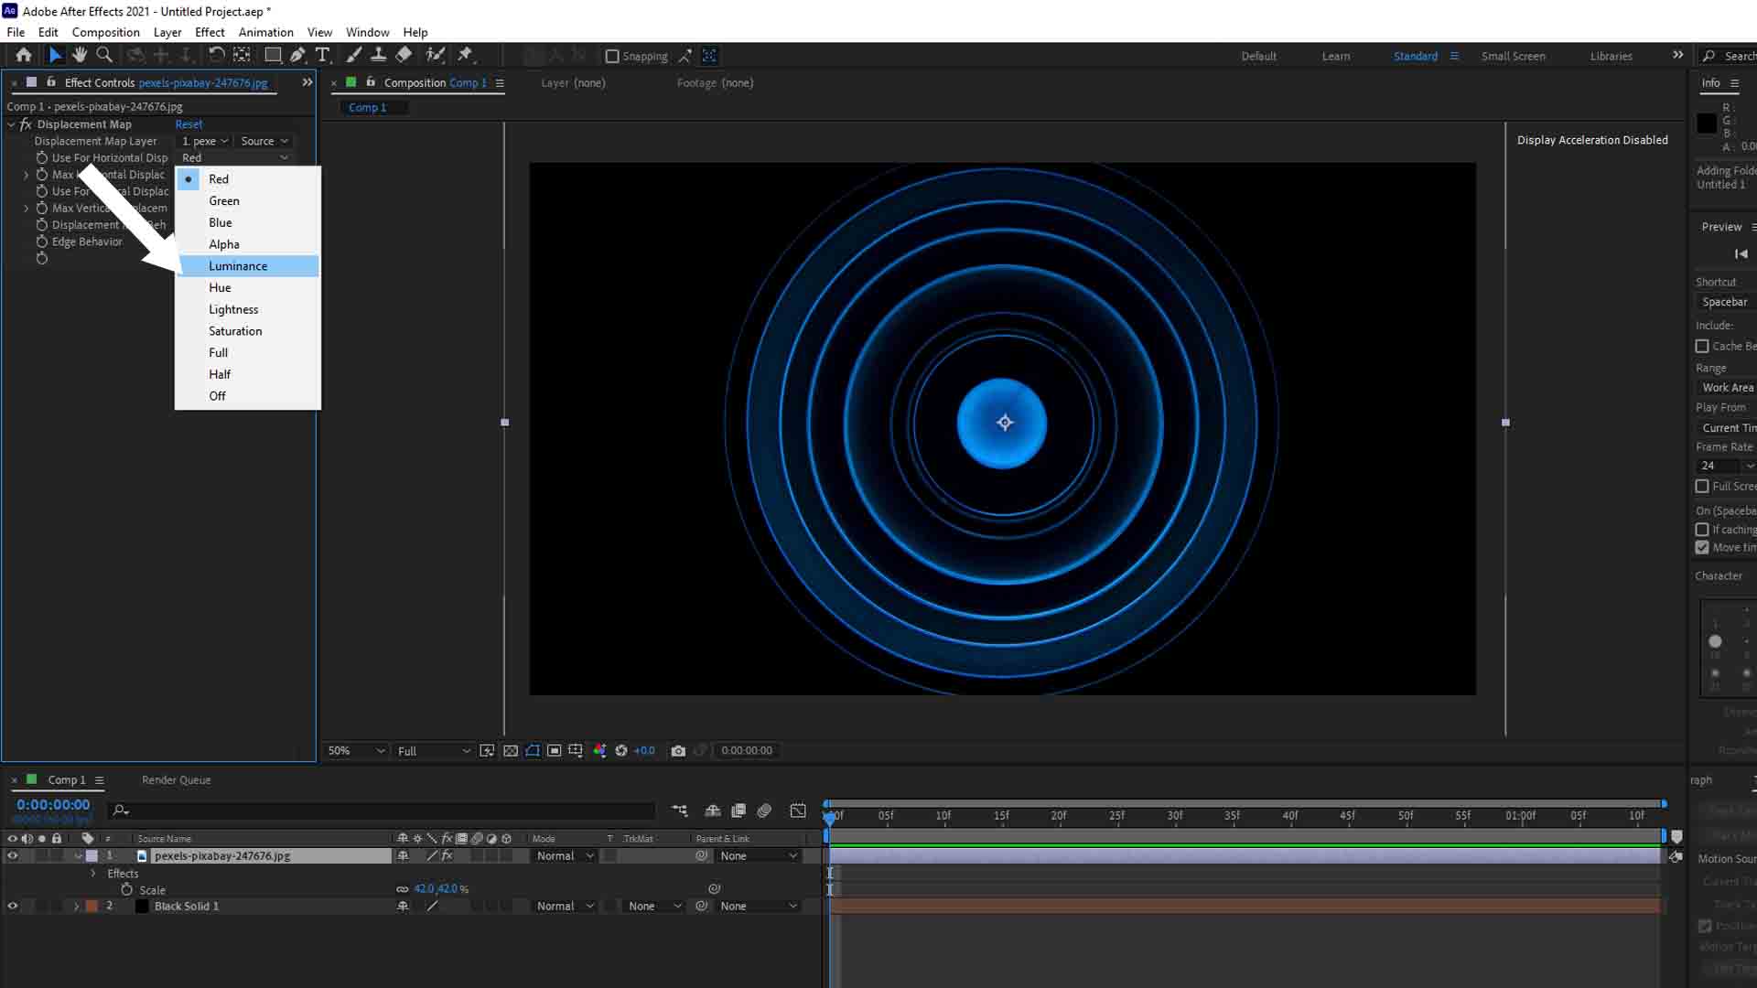The image size is (1757, 988).
Task: Open the Composition menu in menu bar
Action: 105,33
